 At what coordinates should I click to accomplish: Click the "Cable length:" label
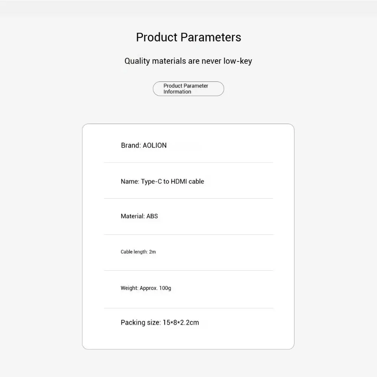point(134,252)
